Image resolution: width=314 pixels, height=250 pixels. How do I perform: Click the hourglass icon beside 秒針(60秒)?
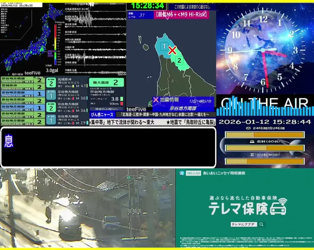point(252,155)
